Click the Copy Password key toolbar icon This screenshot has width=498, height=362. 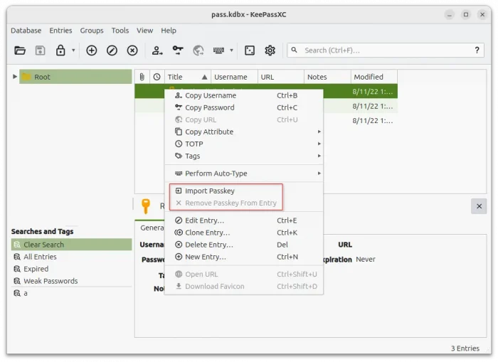[x=178, y=50]
